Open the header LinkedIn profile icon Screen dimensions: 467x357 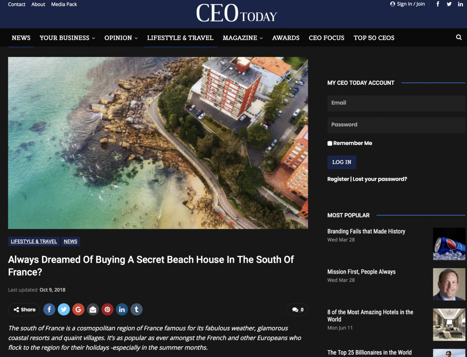click(461, 4)
